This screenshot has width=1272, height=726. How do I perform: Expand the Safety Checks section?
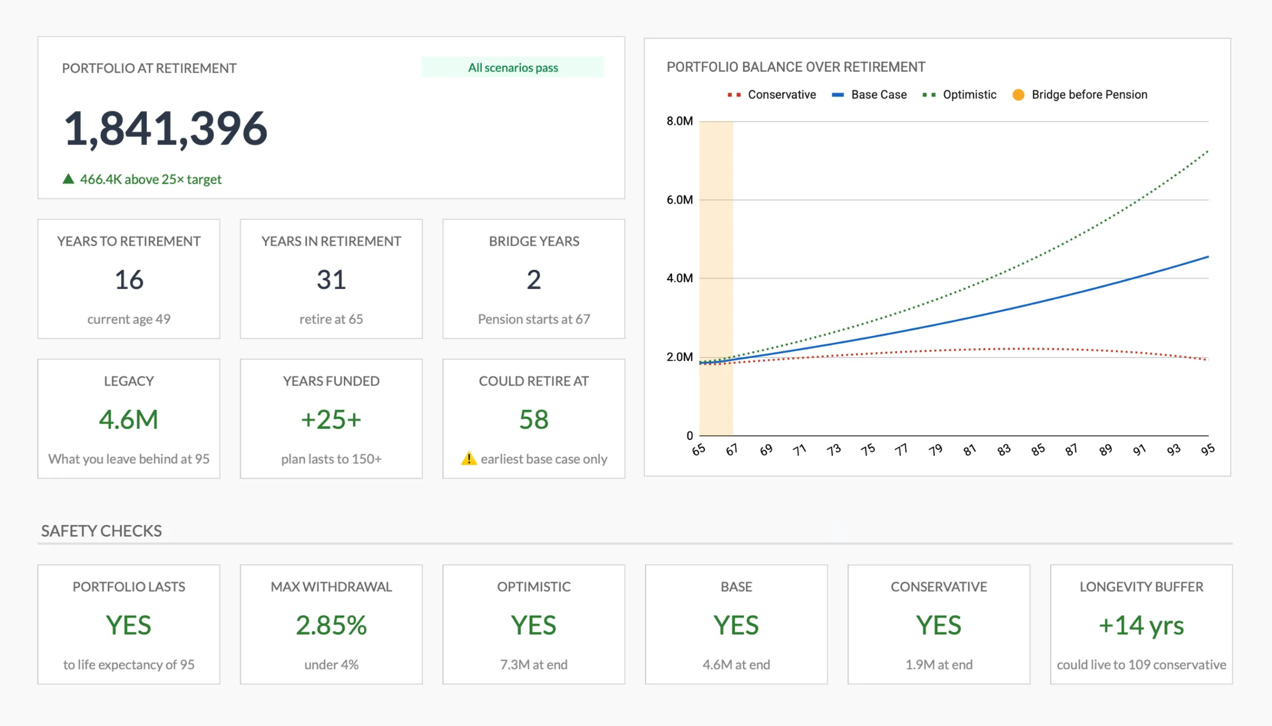(101, 531)
